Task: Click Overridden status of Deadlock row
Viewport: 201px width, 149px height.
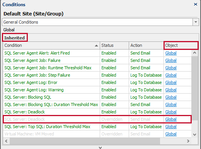Action: 112,119
